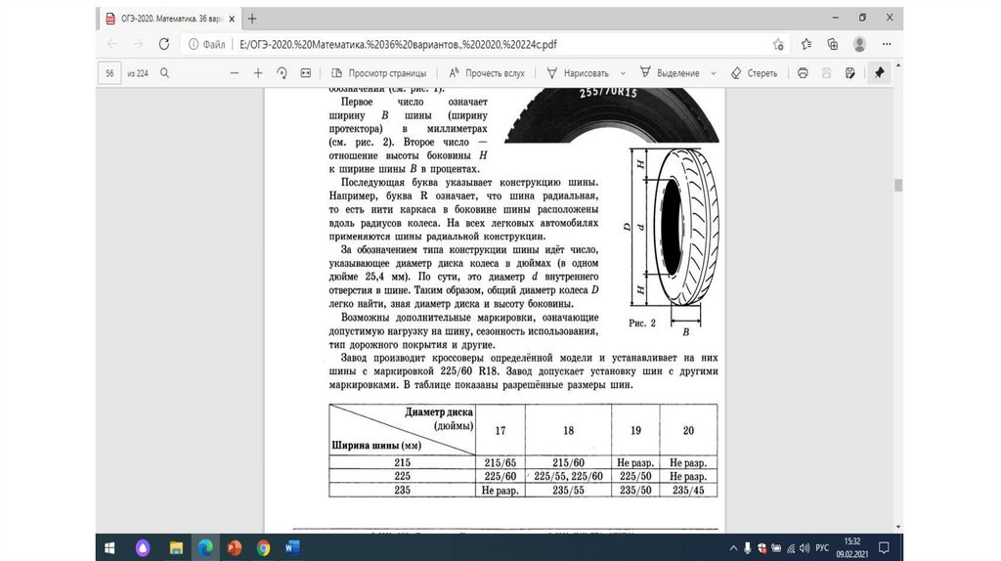
Task: Open the volume control tray icon
Action: [x=805, y=547]
